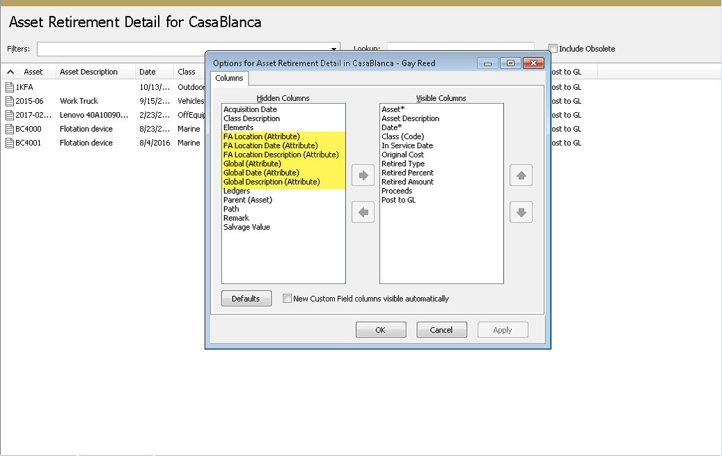The height and width of the screenshot is (456, 722).
Task: Open the Filters dropdown
Action: tap(333, 48)
